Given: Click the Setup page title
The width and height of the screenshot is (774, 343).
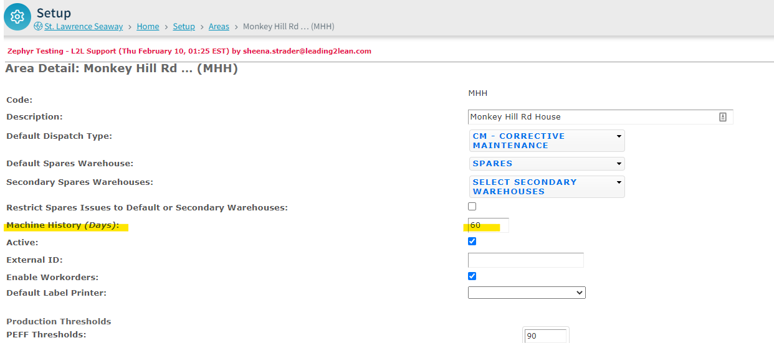Looking at the screenshot, I should (54, 12).
